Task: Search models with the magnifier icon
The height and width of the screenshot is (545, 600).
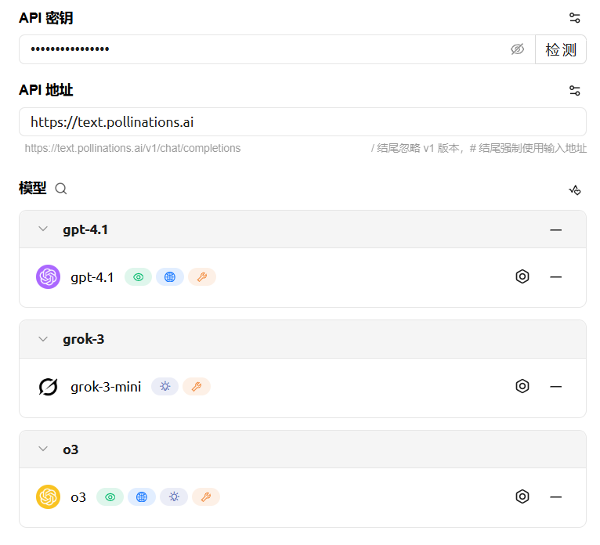Action: 61,189
